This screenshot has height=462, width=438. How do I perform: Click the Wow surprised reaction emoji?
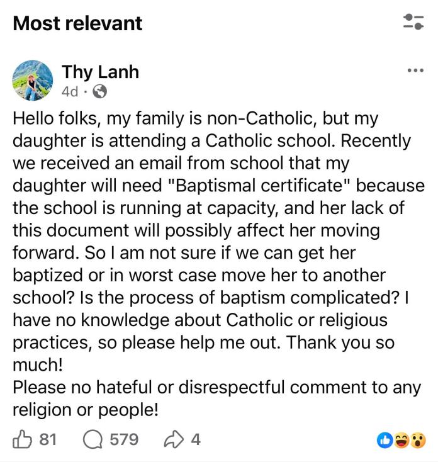417,440
